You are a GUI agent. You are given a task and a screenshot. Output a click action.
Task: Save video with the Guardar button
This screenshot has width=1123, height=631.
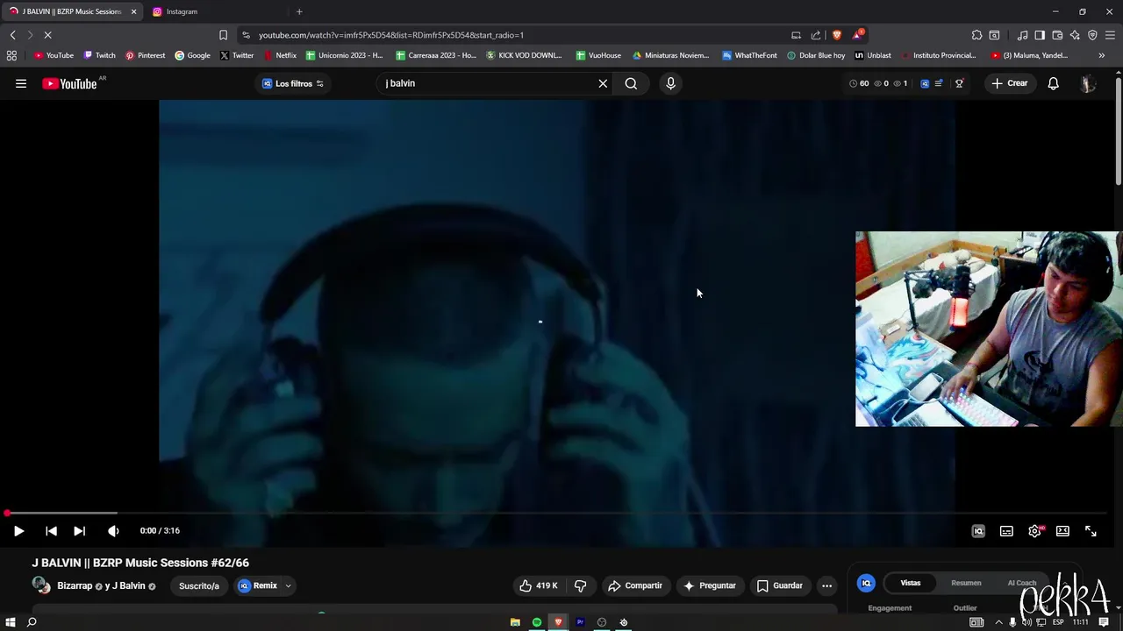(x=779, y=585)
